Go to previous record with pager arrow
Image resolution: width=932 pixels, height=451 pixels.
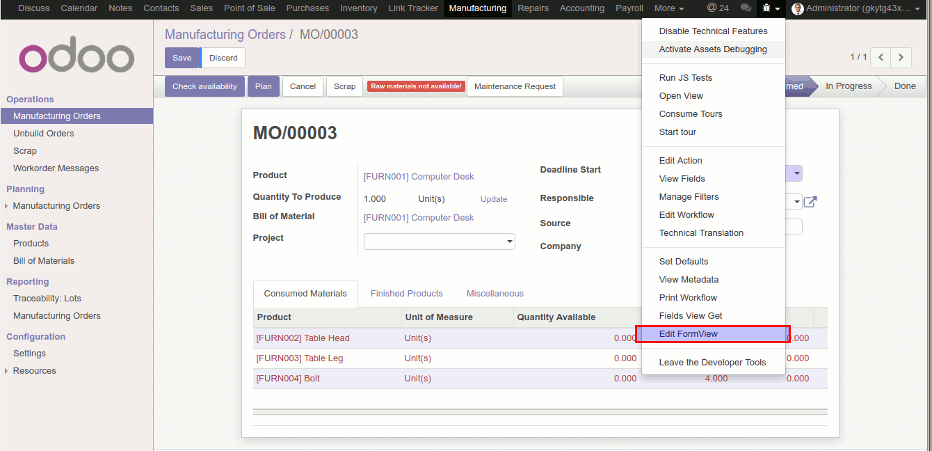pyautogui.click(x=881, y=57)
